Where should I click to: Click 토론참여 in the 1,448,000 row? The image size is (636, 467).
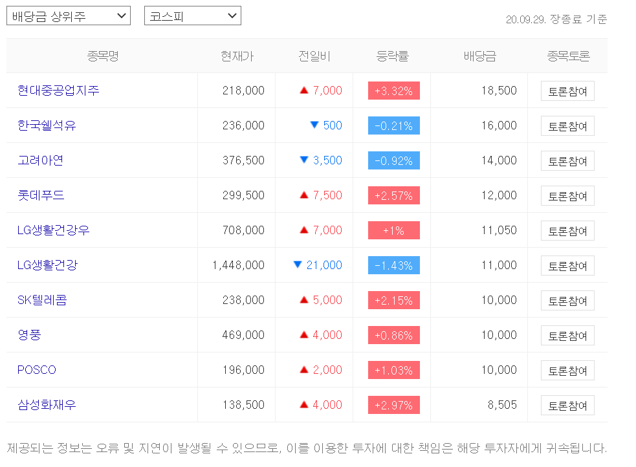coord(567,266)
